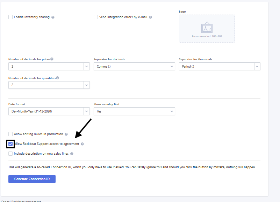Open Separator for thousands dropdown
The image size is (280, 202).
(x=220, y=67)
